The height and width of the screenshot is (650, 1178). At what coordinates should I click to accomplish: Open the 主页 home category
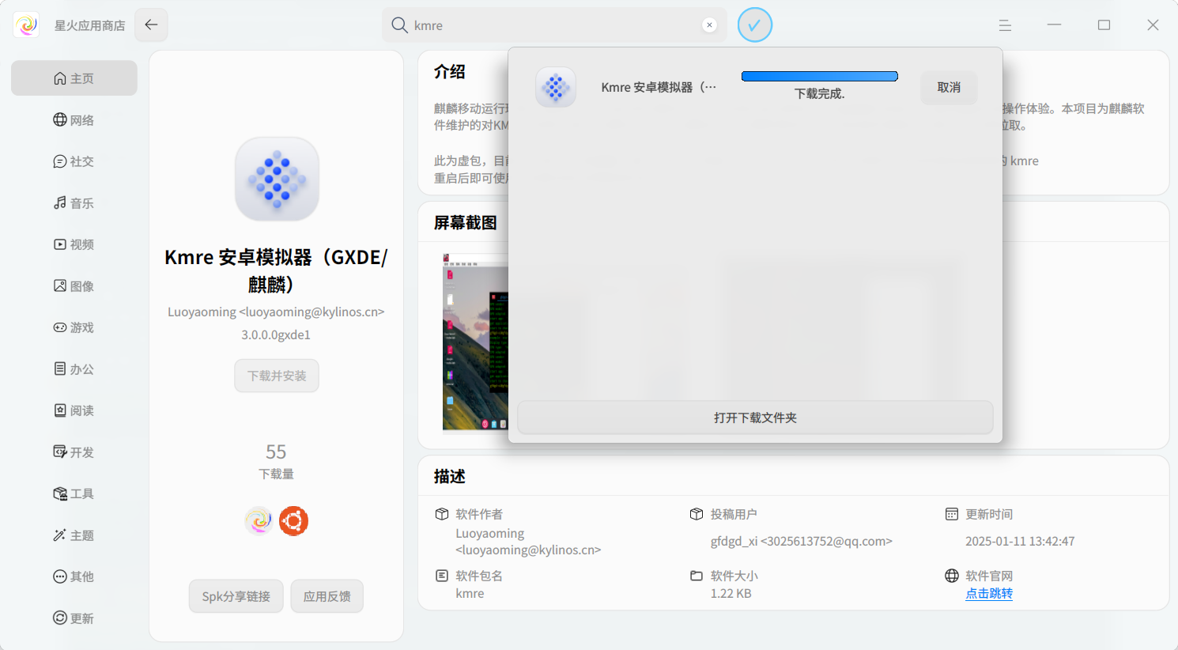(74, 78)
